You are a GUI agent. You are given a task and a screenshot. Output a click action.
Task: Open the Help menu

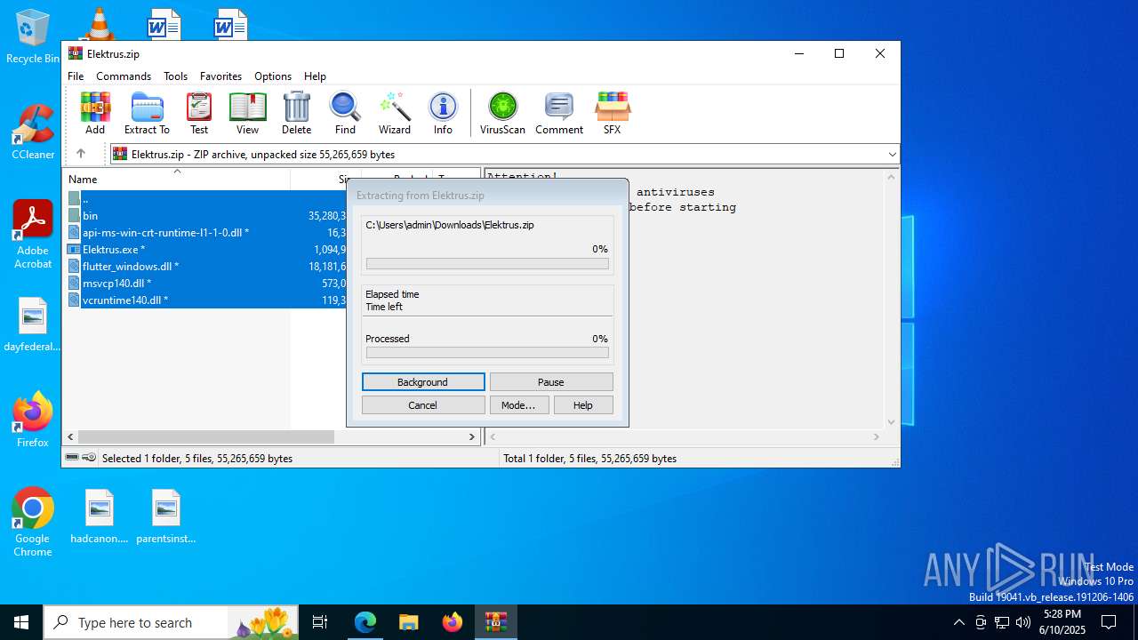click(x=315, y=76)
